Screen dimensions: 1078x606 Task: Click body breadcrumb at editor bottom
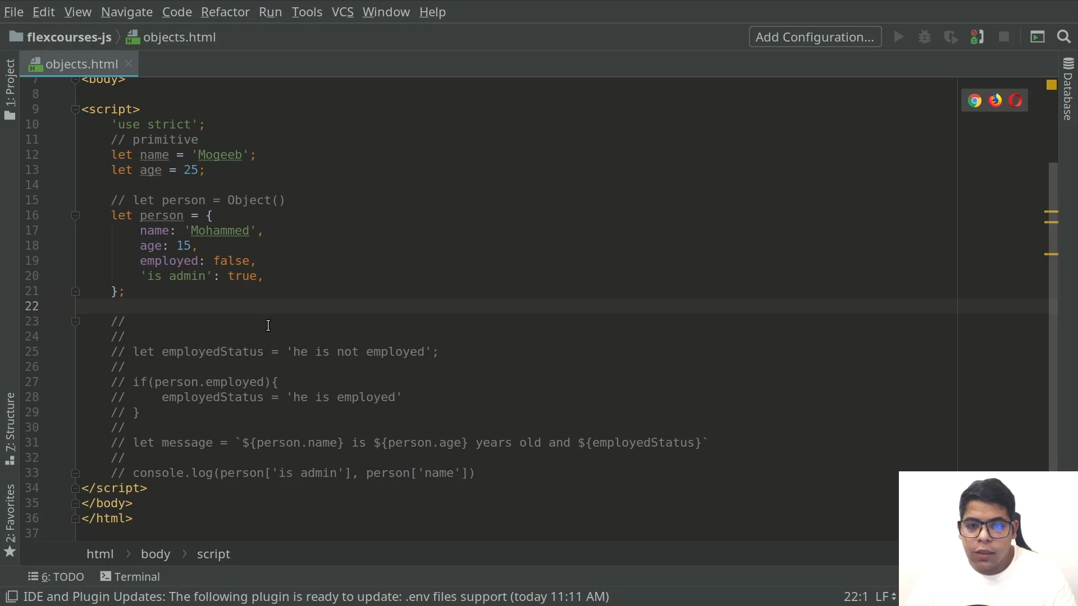(x=156, y=554)
